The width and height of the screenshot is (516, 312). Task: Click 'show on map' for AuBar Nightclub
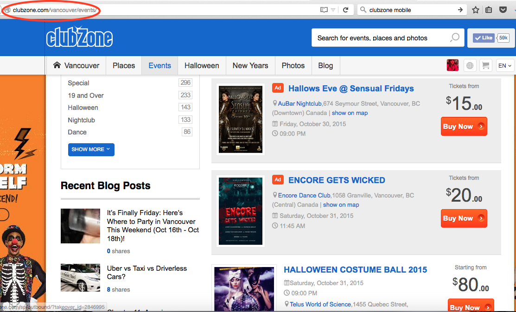coord(350,113)
